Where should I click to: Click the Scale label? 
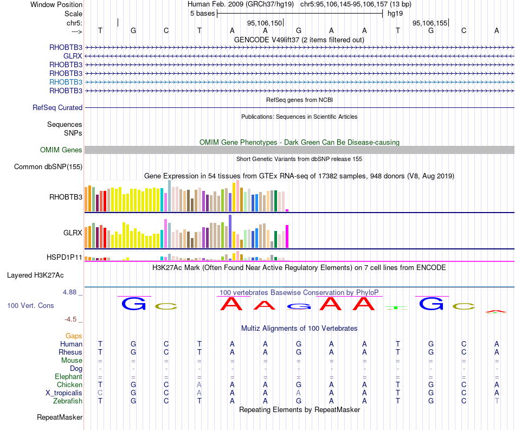click(73, 14)
